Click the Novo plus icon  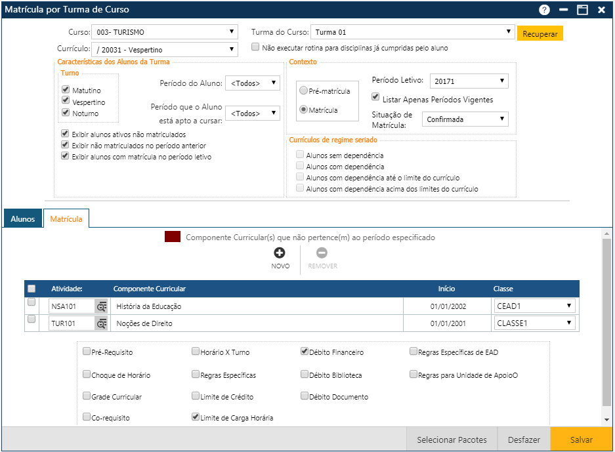pos(280,253)
